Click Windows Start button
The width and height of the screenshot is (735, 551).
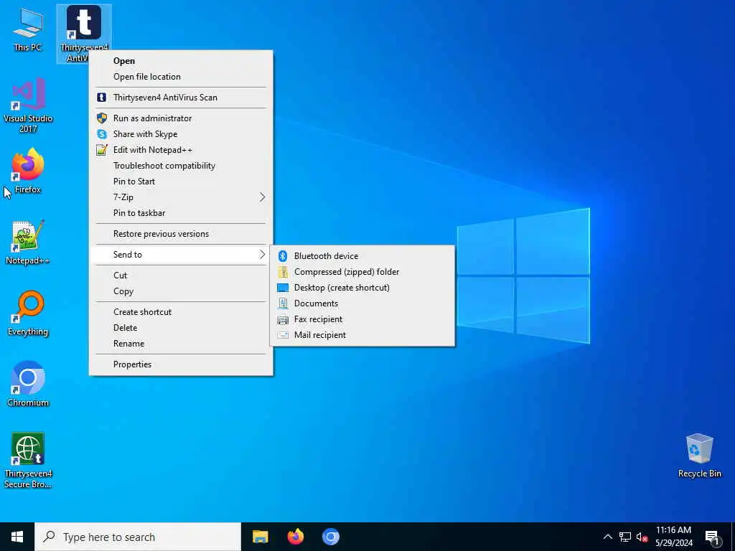17,537
